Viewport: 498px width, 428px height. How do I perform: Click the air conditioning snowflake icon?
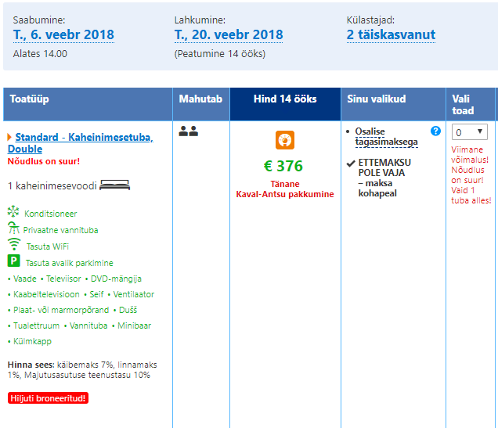click(x=13, y=212)
